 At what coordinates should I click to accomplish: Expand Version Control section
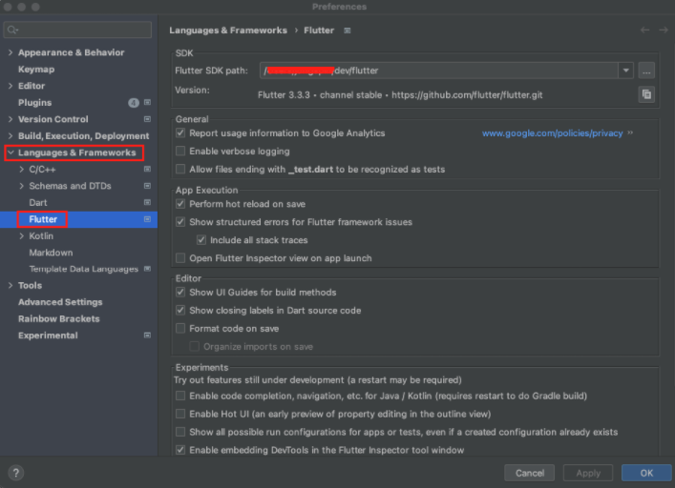coord(11,119)
